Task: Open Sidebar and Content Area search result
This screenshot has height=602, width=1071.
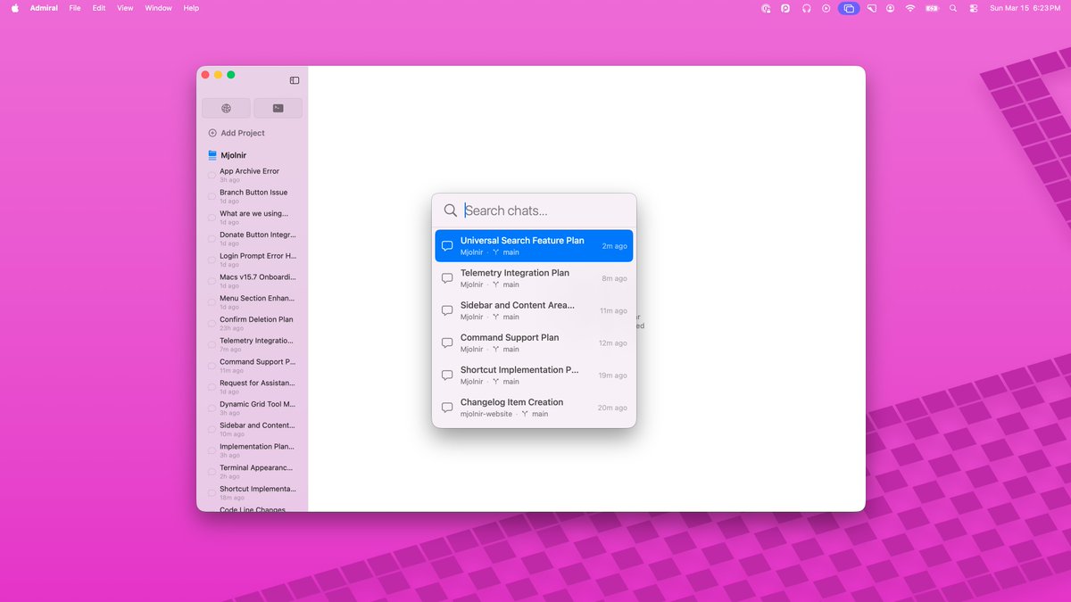Action: (534, 310)
